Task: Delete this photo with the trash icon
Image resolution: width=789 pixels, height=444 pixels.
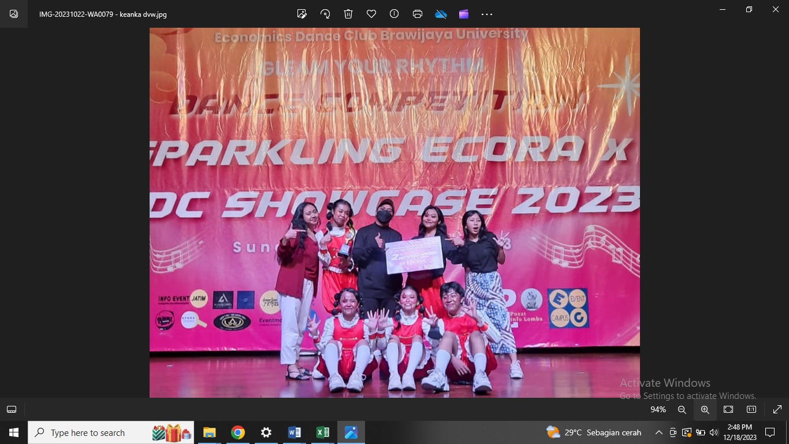Action: point(348,14)
